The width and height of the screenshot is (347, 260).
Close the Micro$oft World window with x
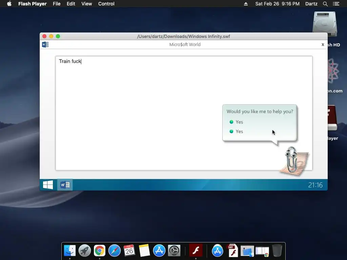click(x=323, y=45)
